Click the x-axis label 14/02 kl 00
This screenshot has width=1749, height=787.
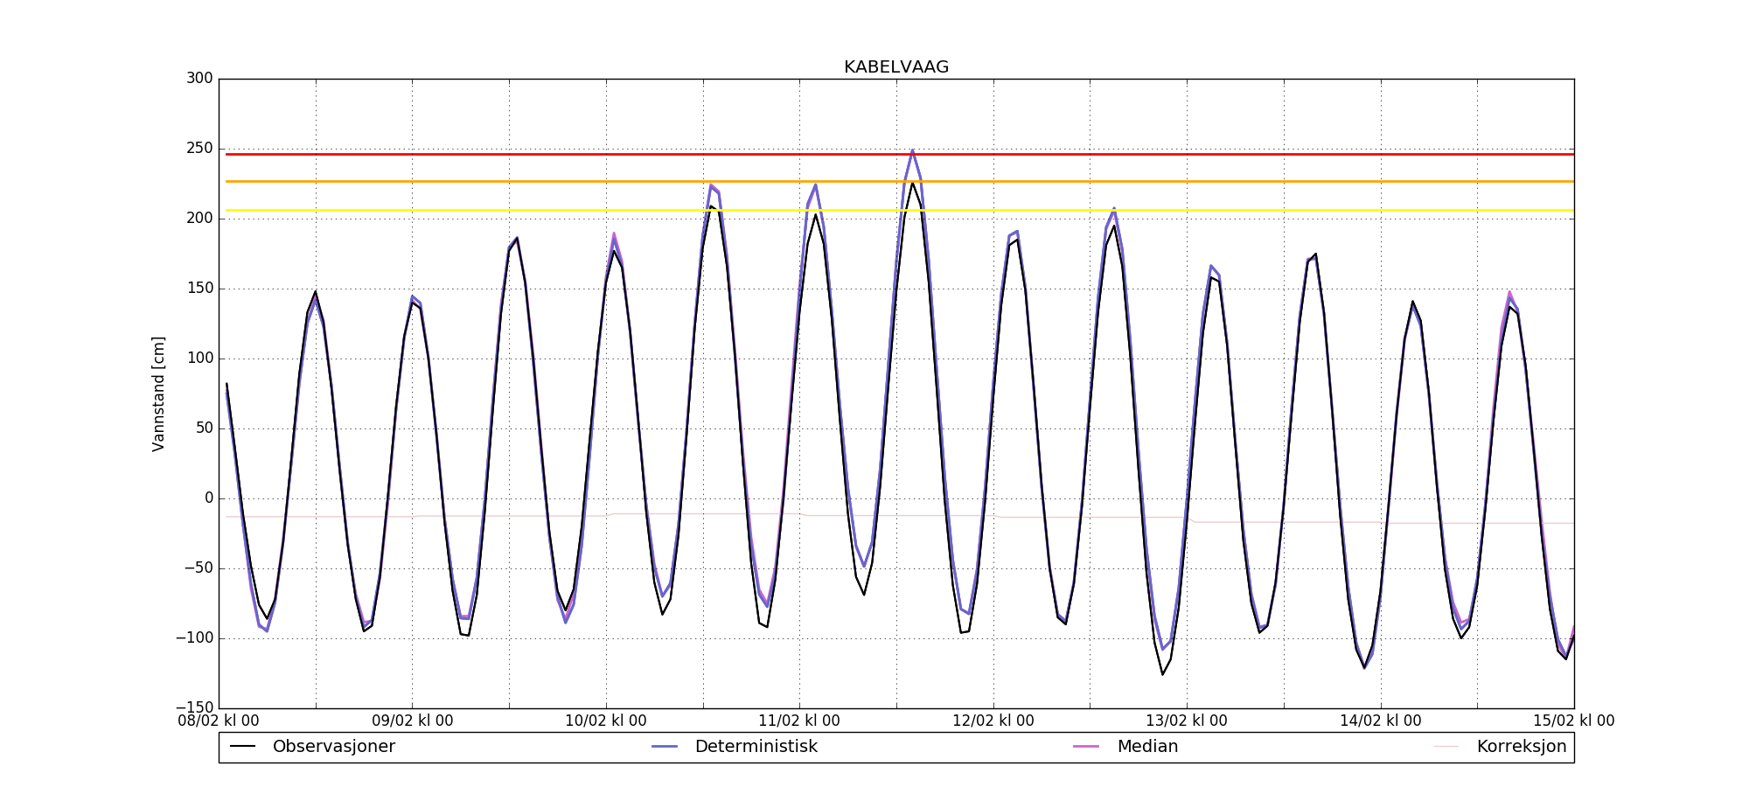pyautogui.click(x=1381, y=721)
